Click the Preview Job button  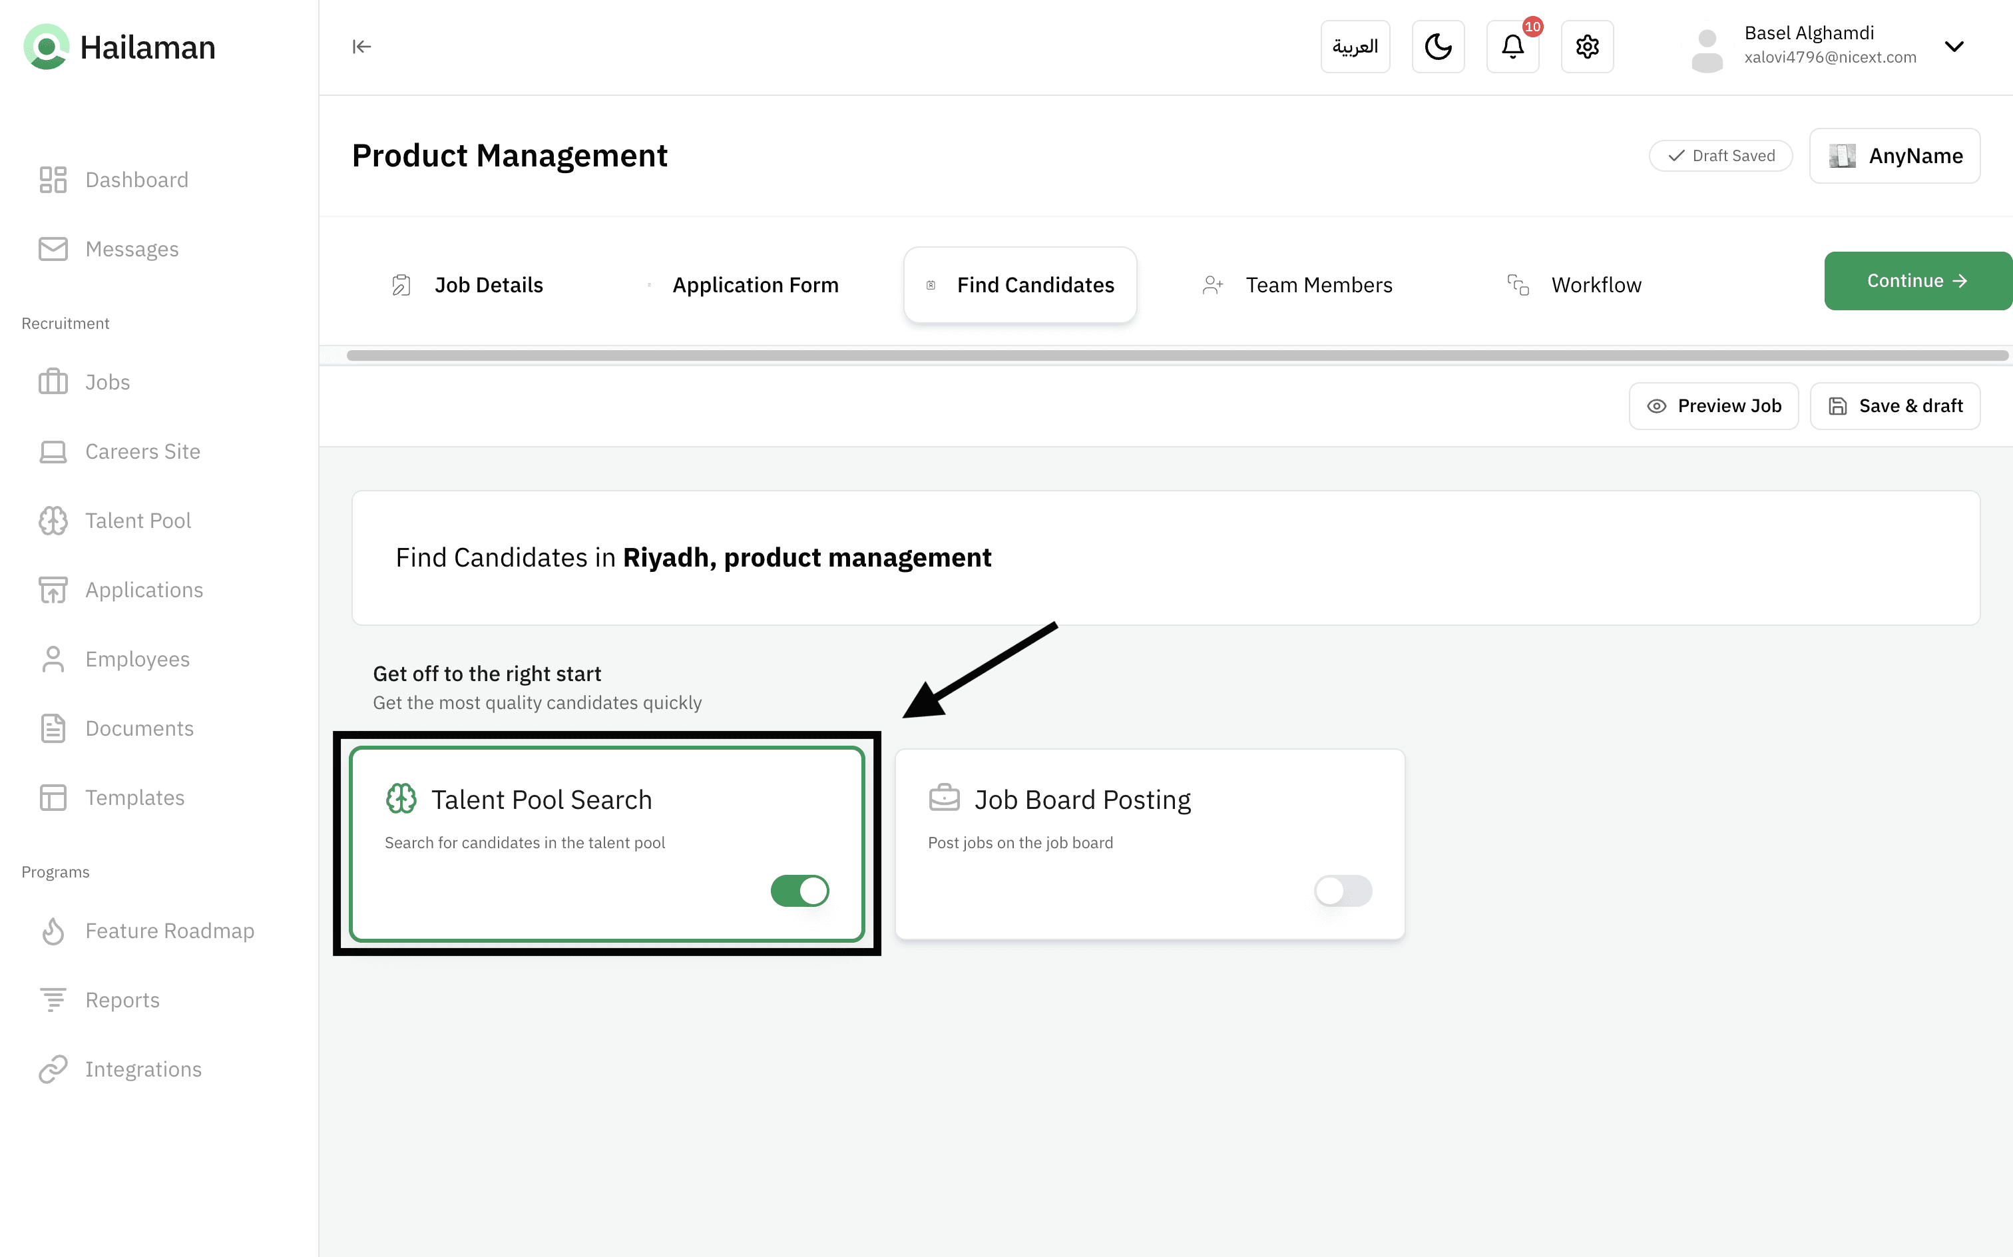pyautogui.click(x=1713, y=405)
